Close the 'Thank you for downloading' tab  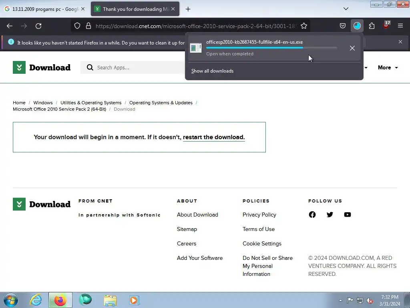click(173, 9)
